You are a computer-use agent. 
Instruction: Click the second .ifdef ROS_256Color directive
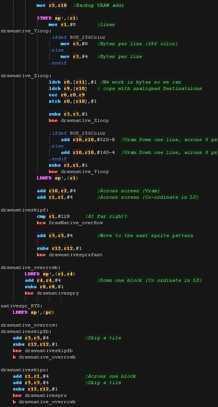coord(77,133)
